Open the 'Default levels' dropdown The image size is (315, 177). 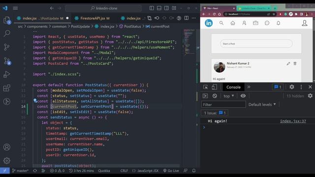tap(262, 105)
